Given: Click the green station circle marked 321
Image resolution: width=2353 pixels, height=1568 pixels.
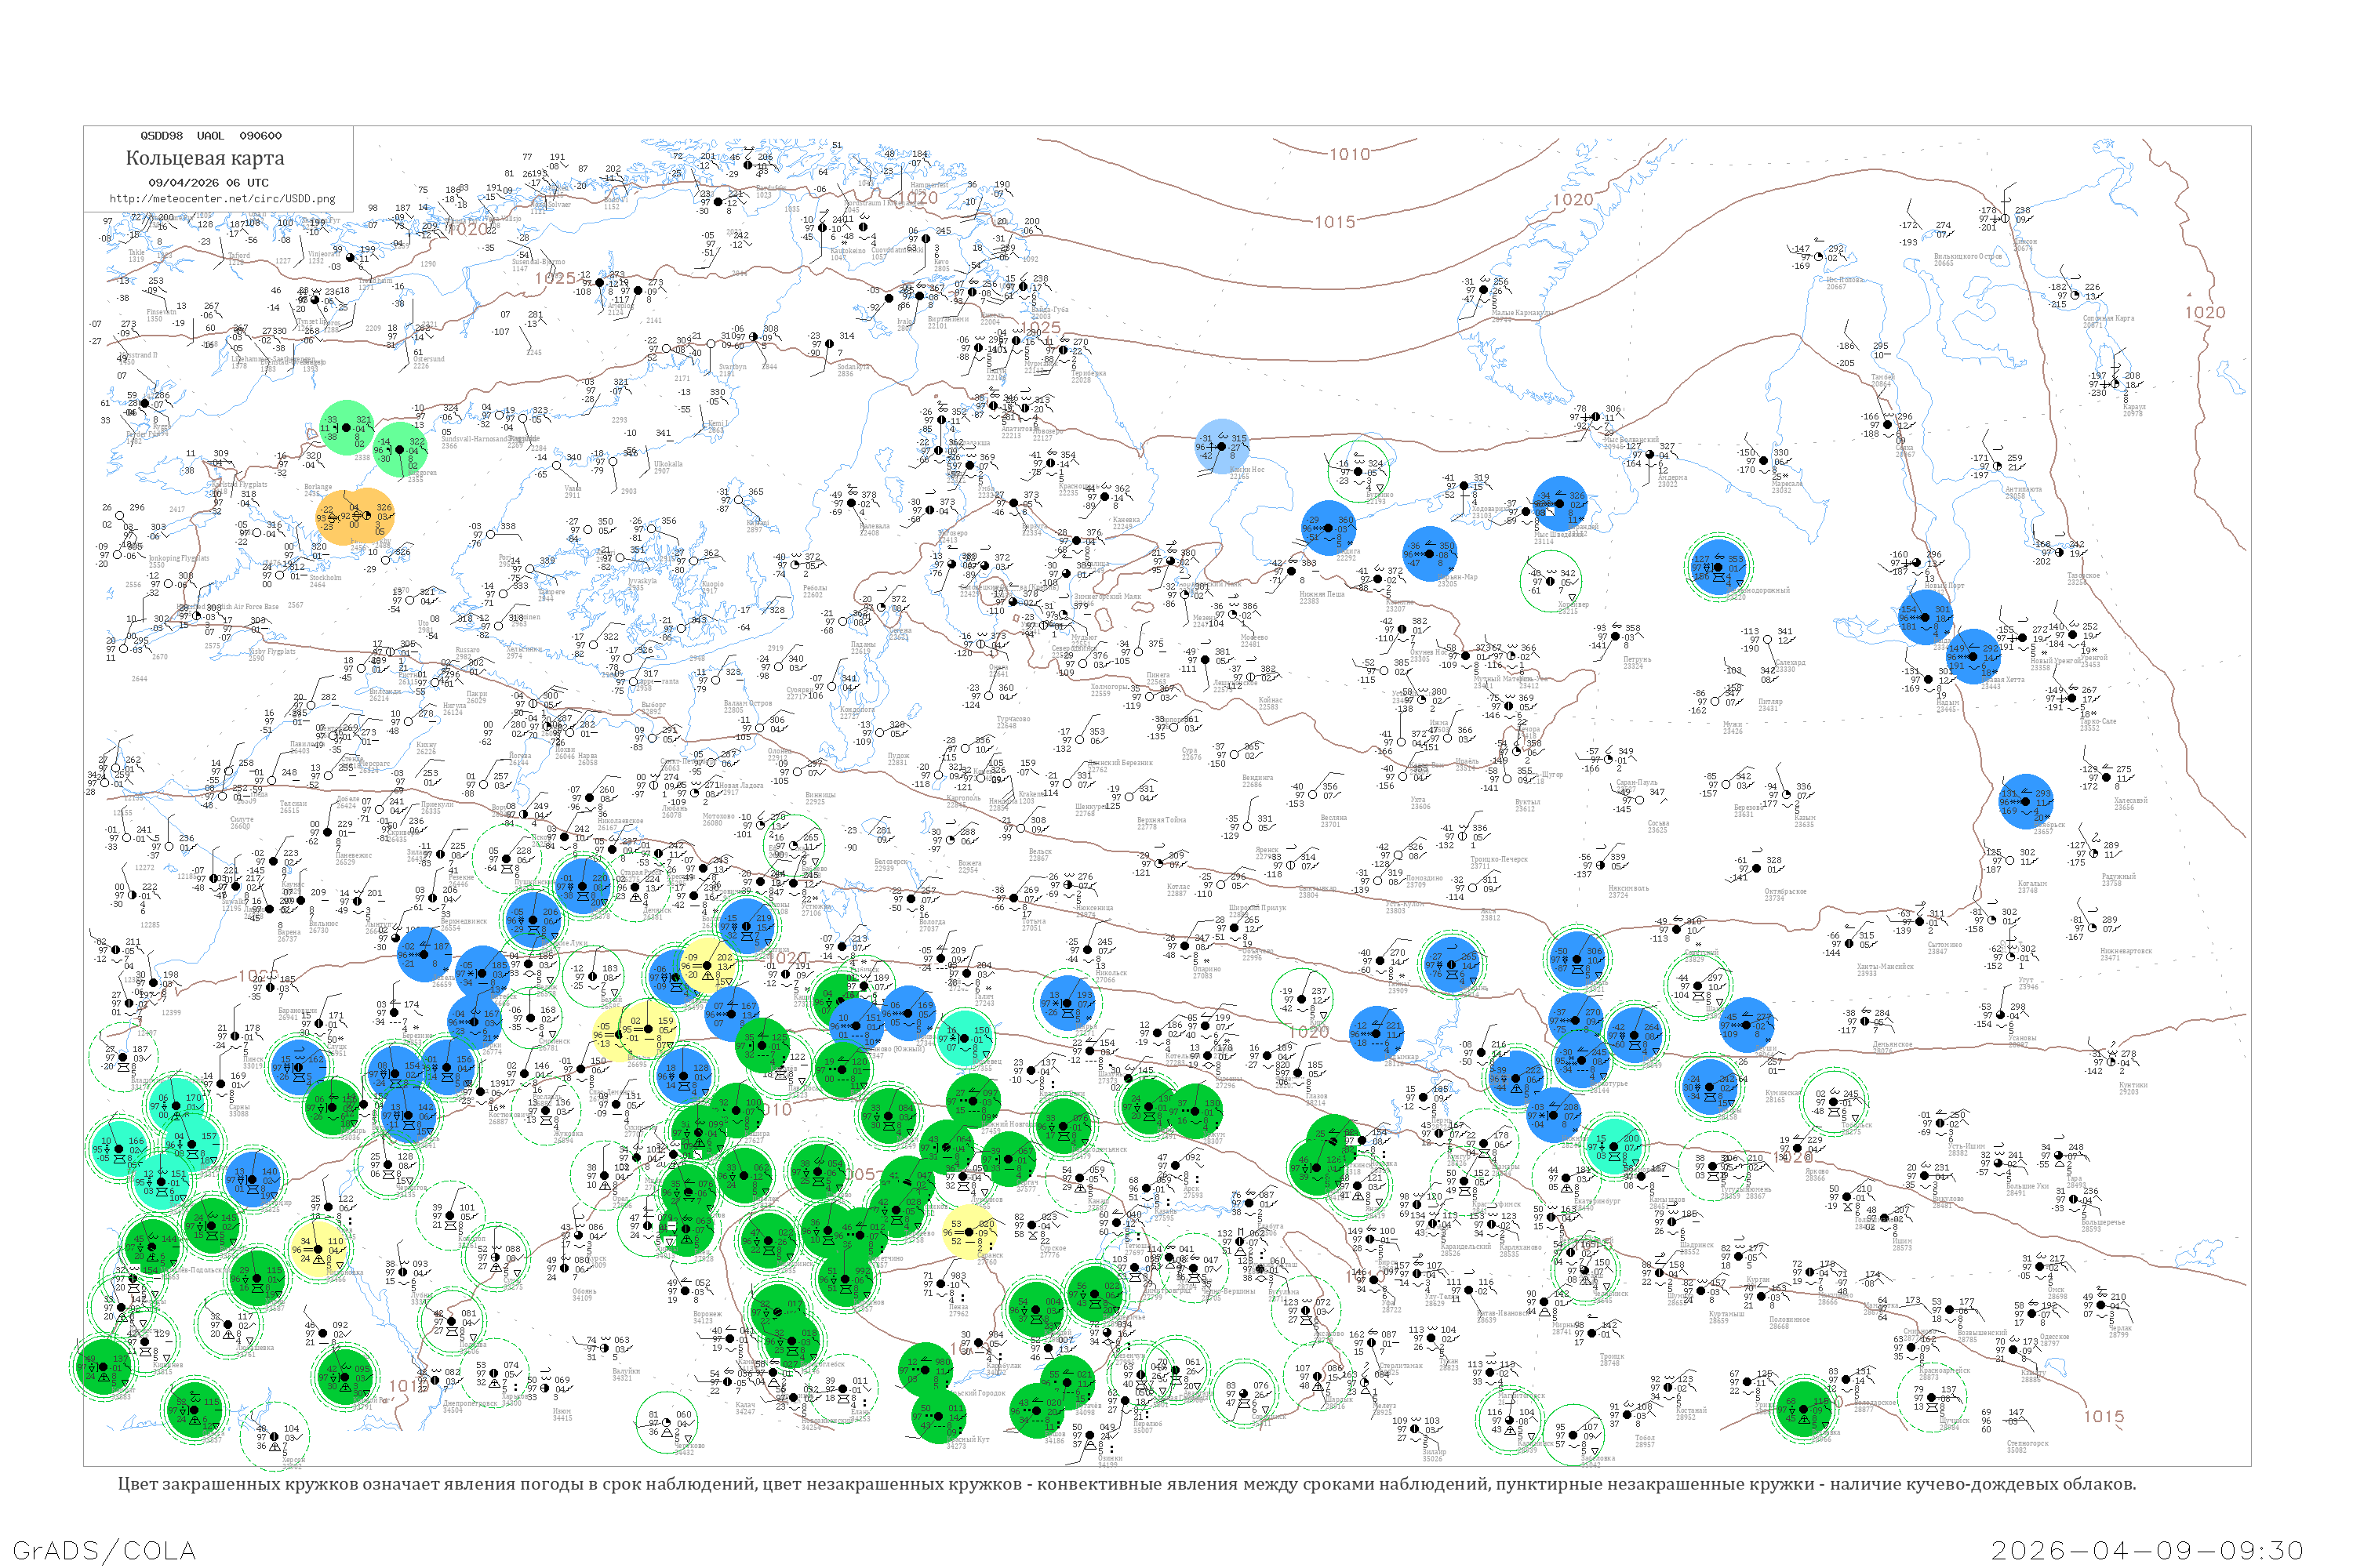Looking at the screenshot, I should pyautogui.click(x=346, y=427).
